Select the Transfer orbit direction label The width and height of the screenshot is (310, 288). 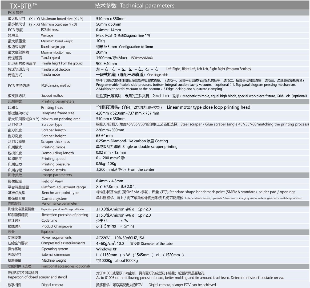pos(55,69)
